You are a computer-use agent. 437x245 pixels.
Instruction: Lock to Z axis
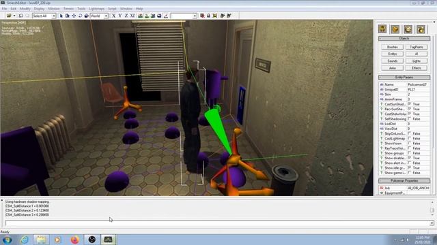[126, 16]
